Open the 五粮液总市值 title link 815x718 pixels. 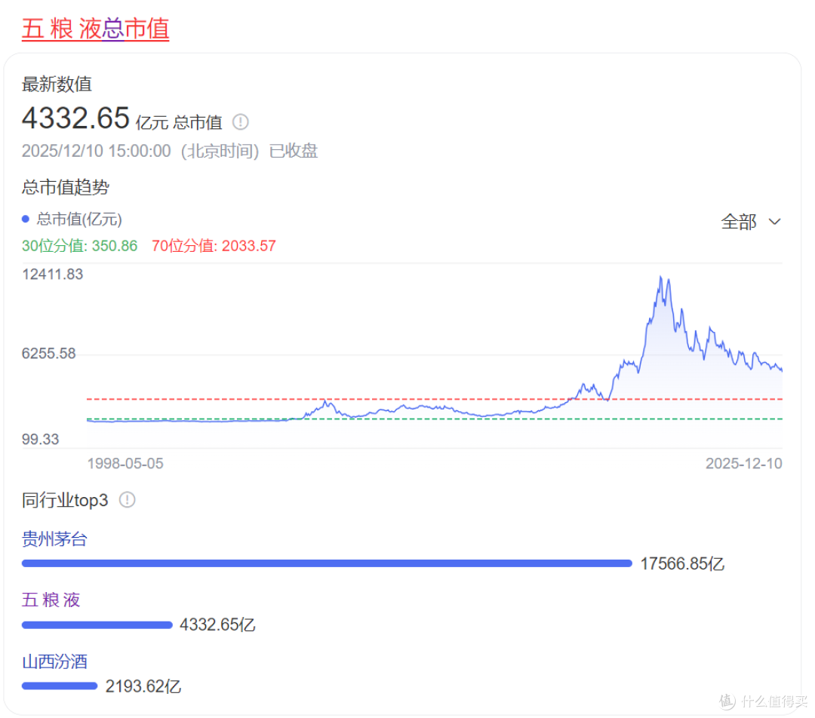[95, 29]
